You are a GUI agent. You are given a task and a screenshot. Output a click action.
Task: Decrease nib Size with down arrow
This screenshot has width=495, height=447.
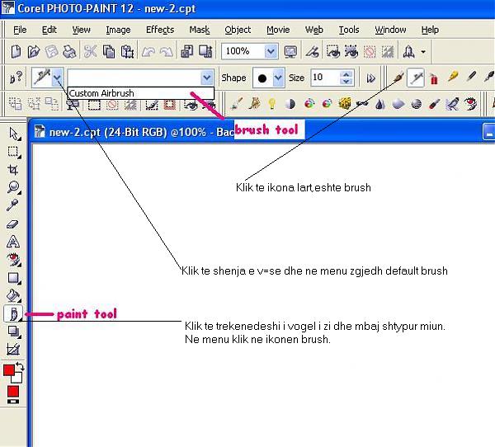click(346, 81)
